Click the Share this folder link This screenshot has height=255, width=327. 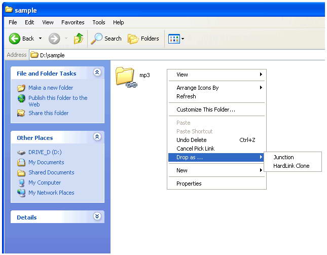48,113
